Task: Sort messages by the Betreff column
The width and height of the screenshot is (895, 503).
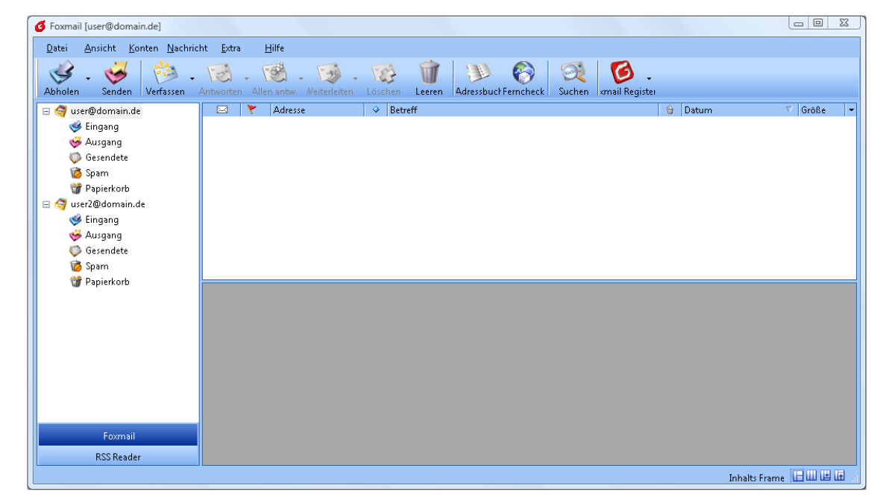Action: [x=522, y=110]
